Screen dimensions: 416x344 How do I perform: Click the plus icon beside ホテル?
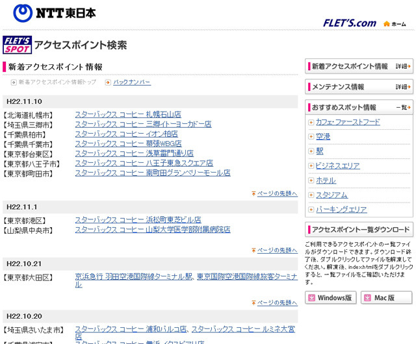[311, 180]
